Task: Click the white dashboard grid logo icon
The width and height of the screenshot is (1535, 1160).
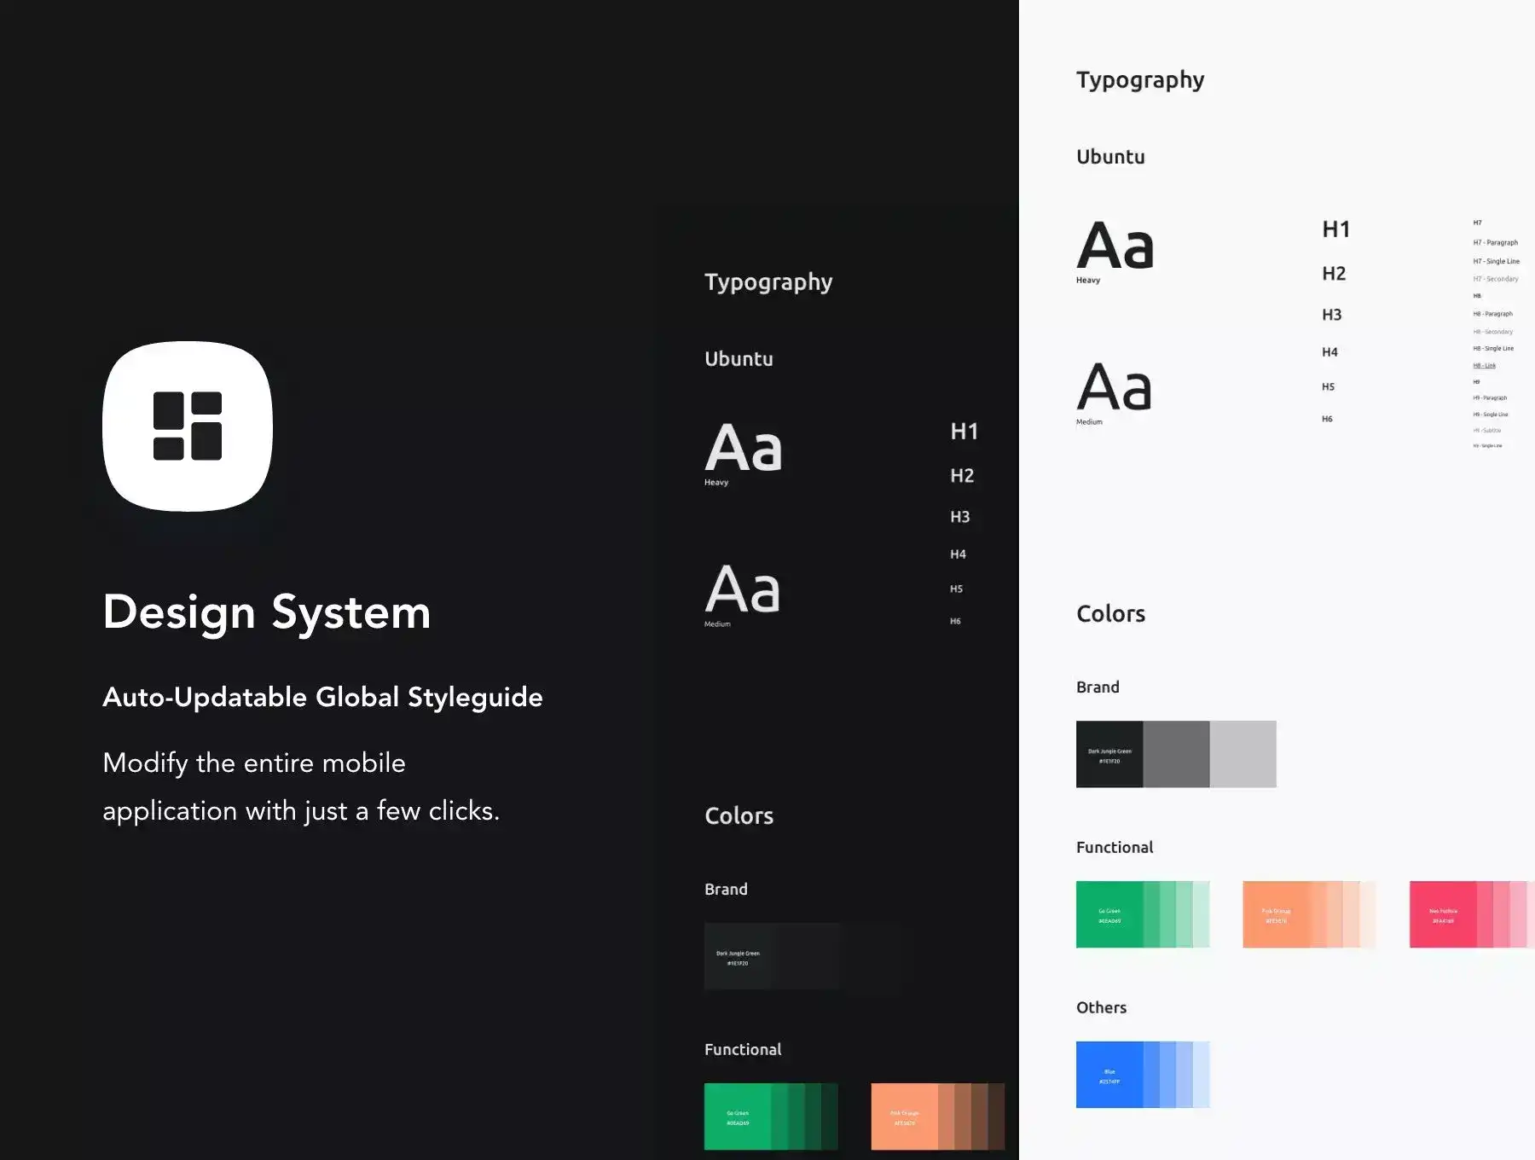Action: click(x=188, y=426)
